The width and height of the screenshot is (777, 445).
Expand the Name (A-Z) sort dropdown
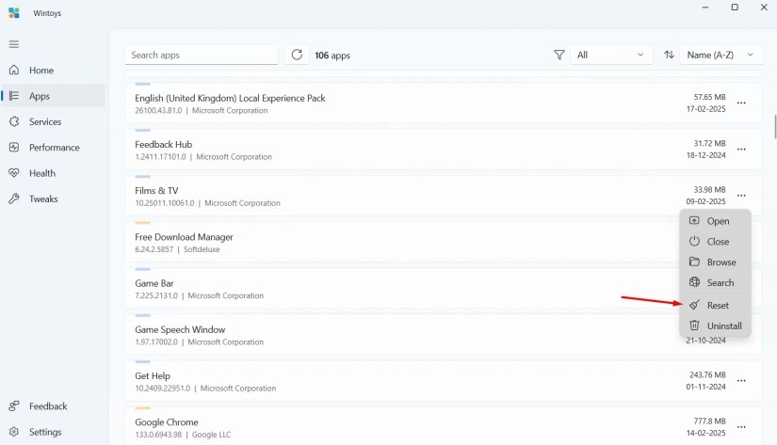click(720, 55)
